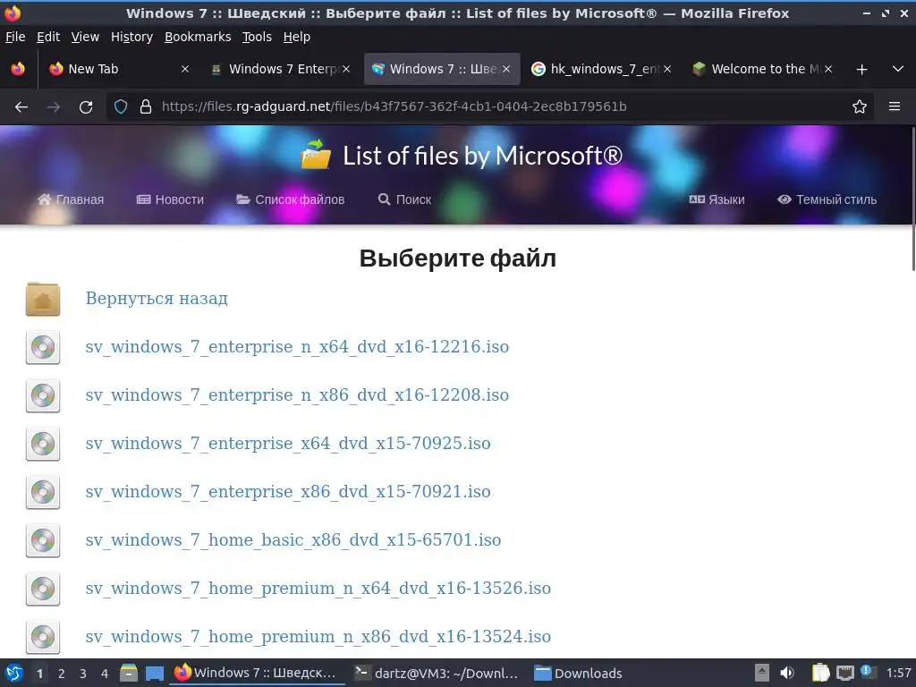Click disc icon for enterprise_n_x86 iso
The height and width of the screenshot is (687, 916).
(43, 395)
